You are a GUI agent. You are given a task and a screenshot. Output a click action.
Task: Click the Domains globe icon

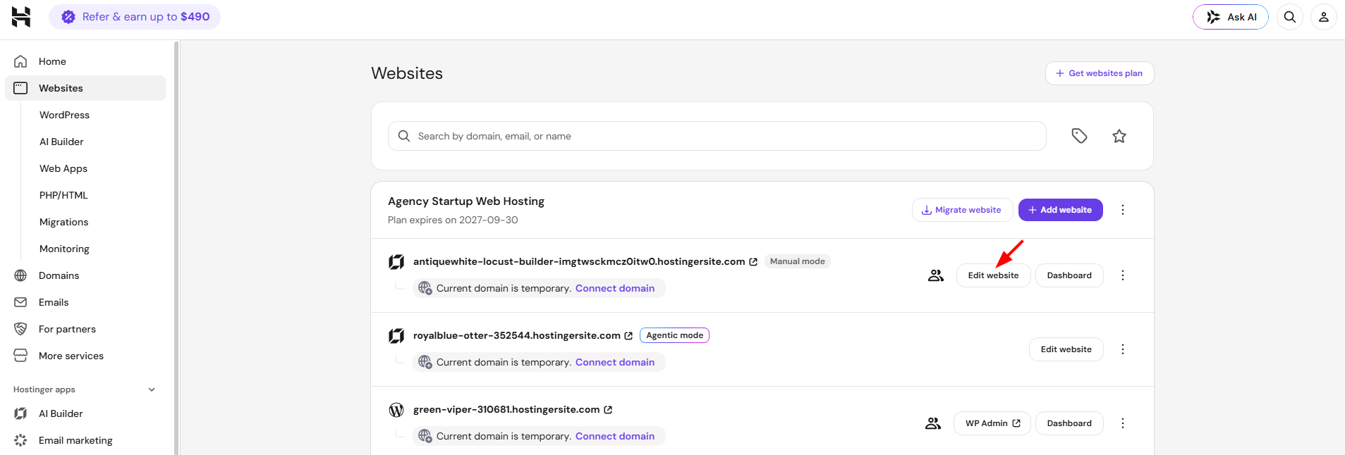[20, 275]
